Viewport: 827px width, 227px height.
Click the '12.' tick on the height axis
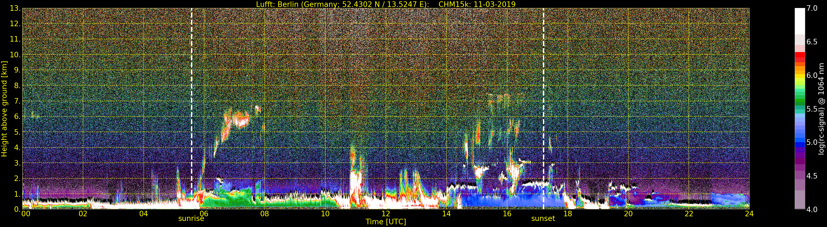(15, 24)
